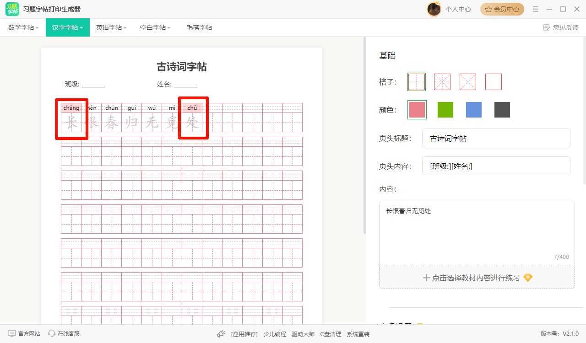Click the [应用推荐] label
This screenshot has height=343, width=586.
click(x=244, y=334)
